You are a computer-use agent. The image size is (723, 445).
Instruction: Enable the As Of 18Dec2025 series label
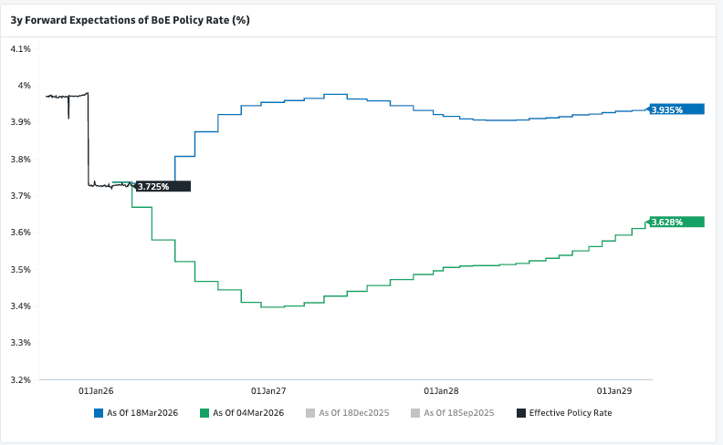354,413
